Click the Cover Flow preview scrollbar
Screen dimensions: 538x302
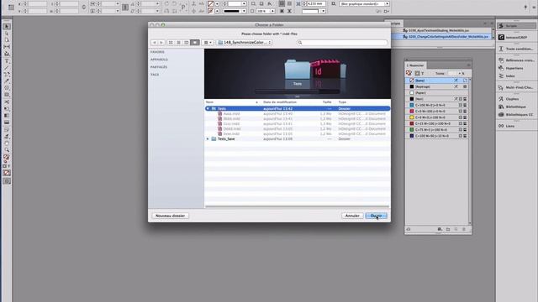point(297,91)
